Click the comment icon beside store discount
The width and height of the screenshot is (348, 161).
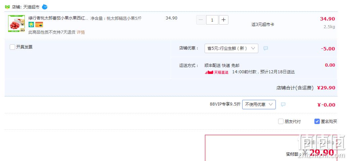coord(266,48)
